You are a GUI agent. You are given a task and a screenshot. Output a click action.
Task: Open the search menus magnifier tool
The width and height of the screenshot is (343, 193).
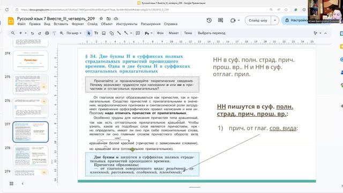click(x=13, y=33)
